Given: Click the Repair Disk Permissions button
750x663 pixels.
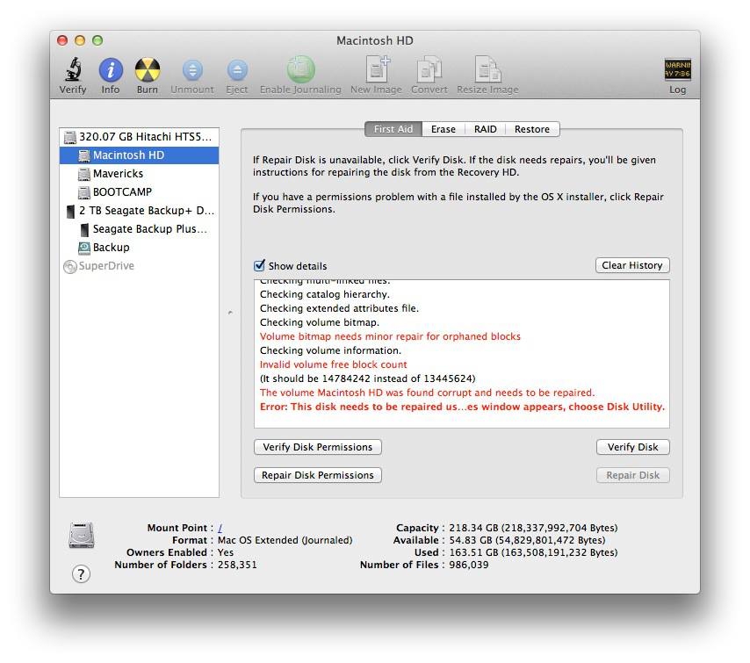Looking at the screenshot, I should point(318,475).
